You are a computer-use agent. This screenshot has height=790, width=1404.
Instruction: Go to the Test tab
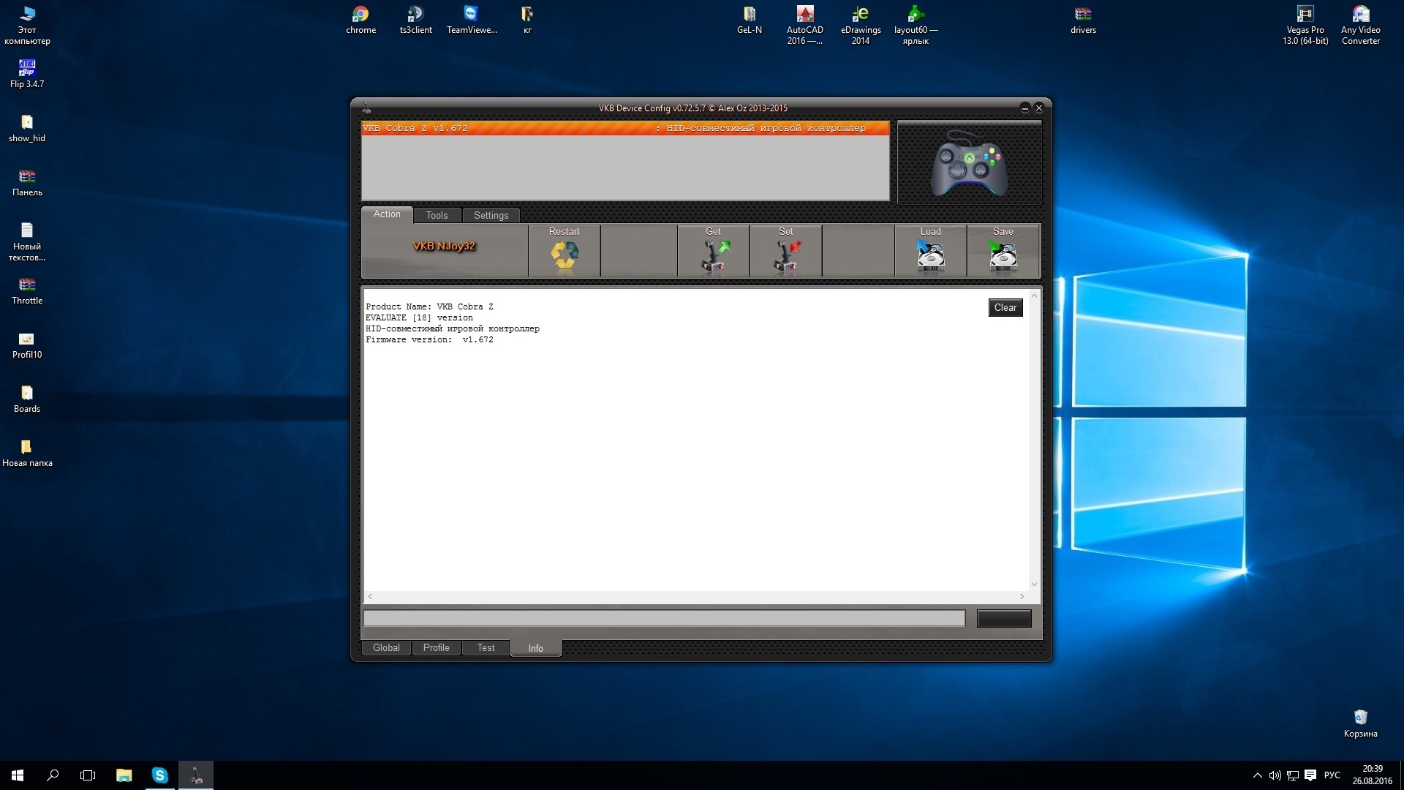pos(486,647)
